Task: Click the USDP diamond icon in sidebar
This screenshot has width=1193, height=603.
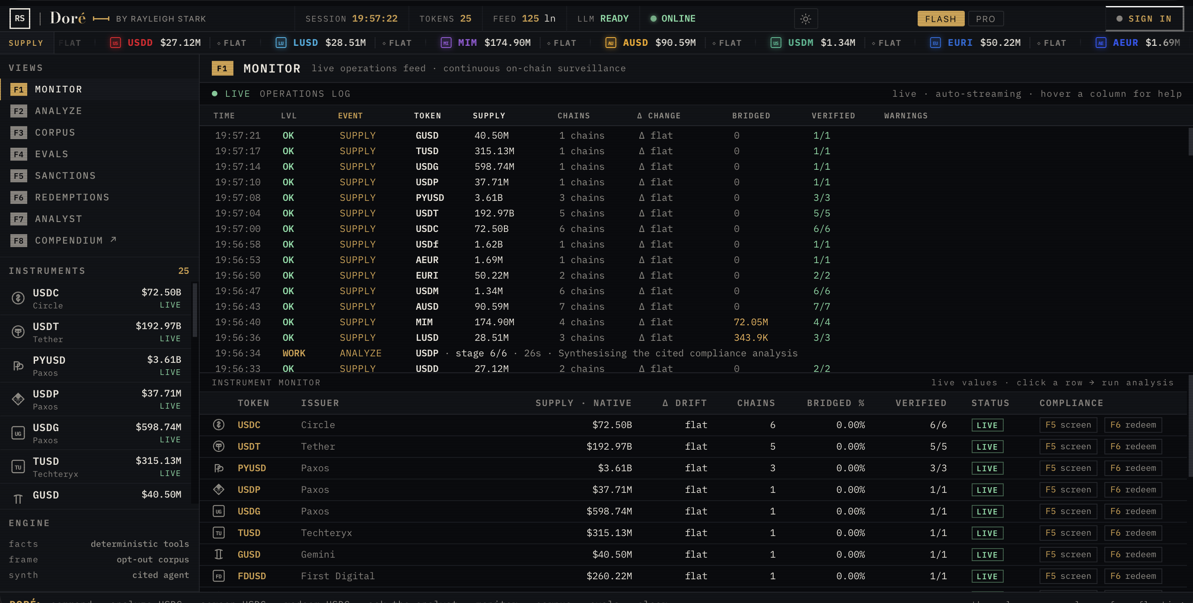Action: 18,399
